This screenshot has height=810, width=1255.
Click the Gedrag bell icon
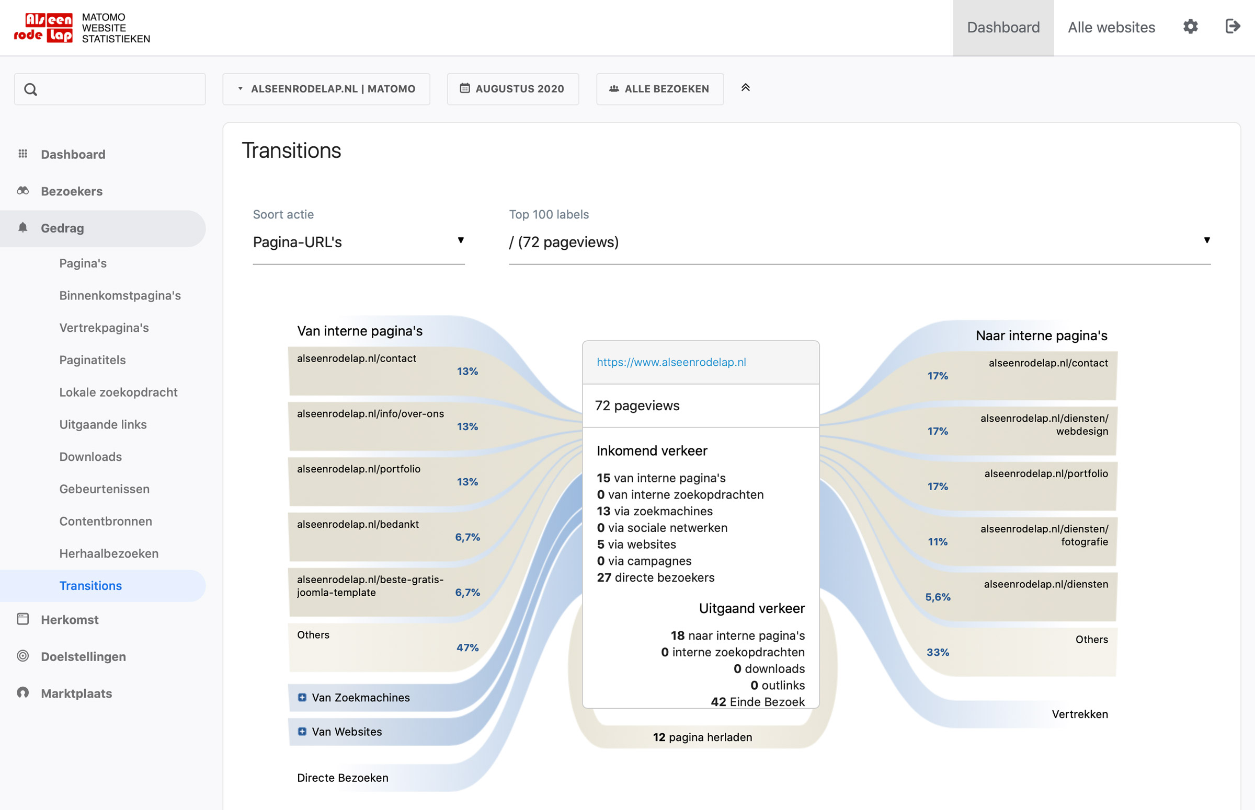tap(22, 227)
